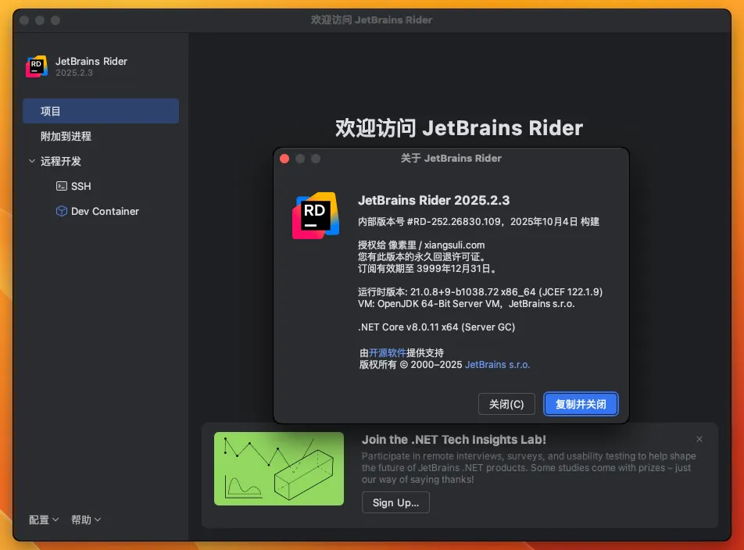This screenshot has width=744, height=550.
Task: Click the 复制并关闭 button
Action: point(581,404)
